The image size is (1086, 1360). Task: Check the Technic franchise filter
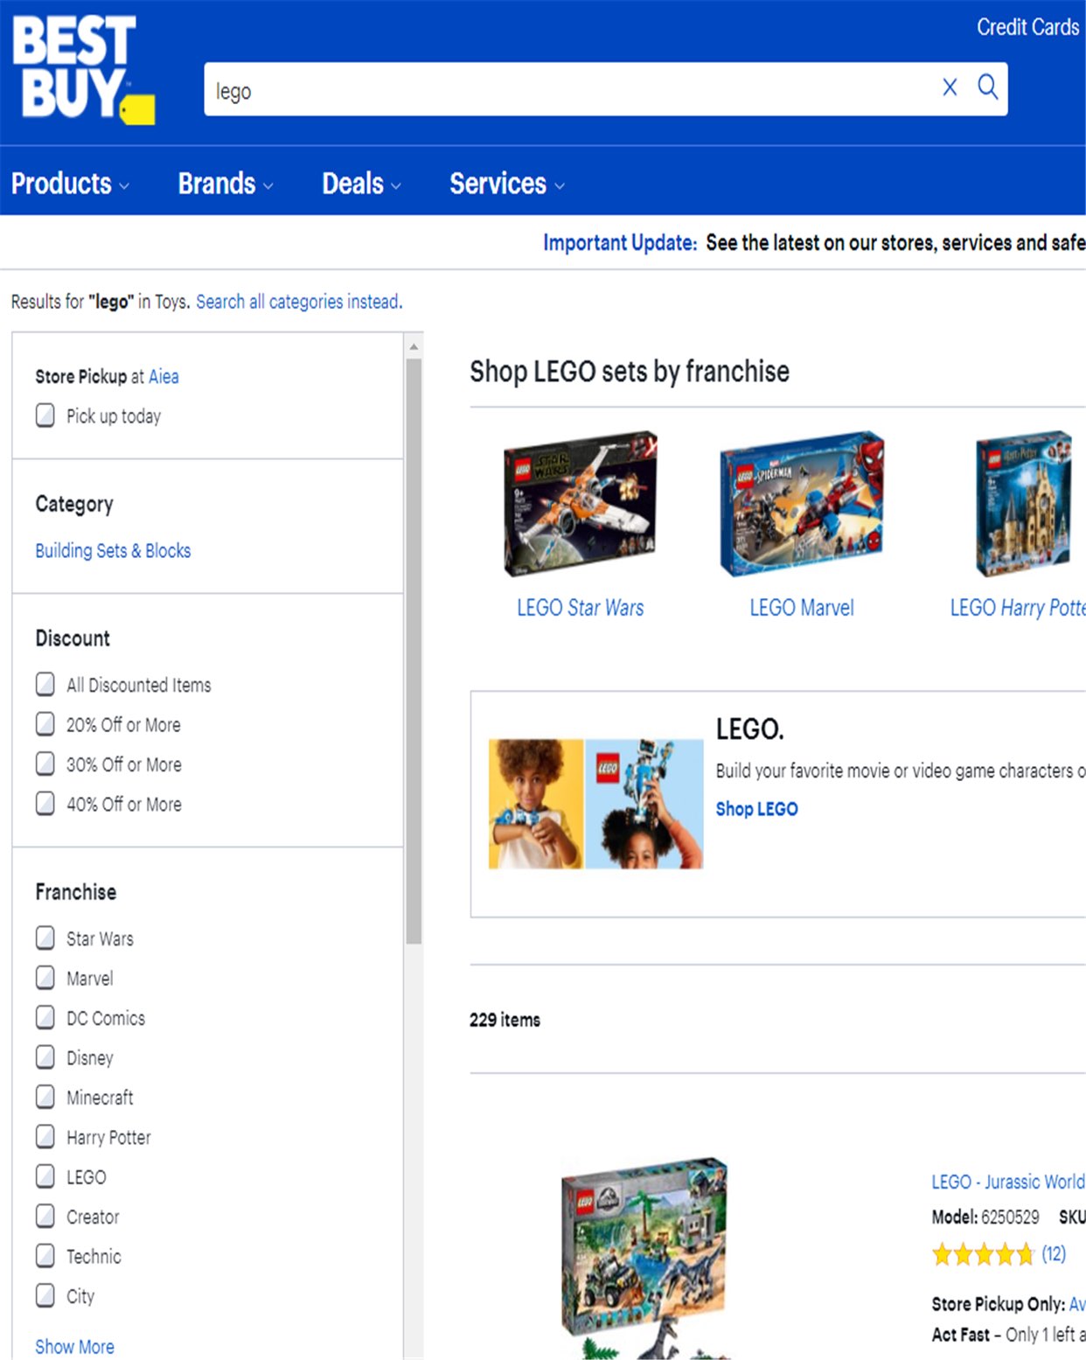[x=45, y=1256]
